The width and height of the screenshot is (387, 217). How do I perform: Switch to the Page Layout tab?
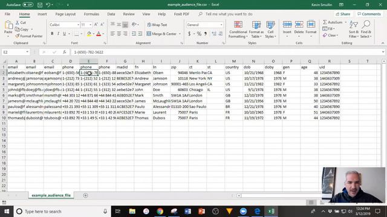(65, 14)
